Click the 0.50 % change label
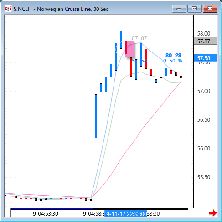This screenshot has width=222, height=222. (173, 61)
